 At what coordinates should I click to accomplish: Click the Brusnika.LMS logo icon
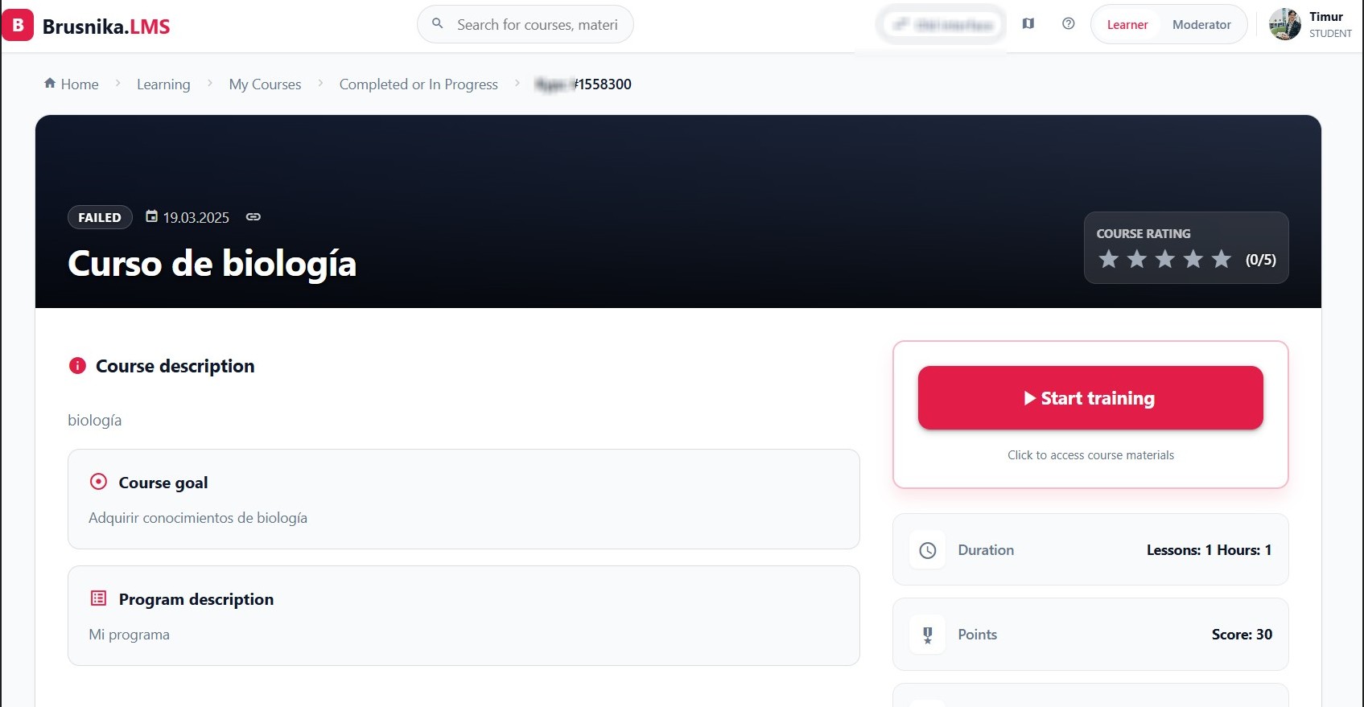point(18,25)
